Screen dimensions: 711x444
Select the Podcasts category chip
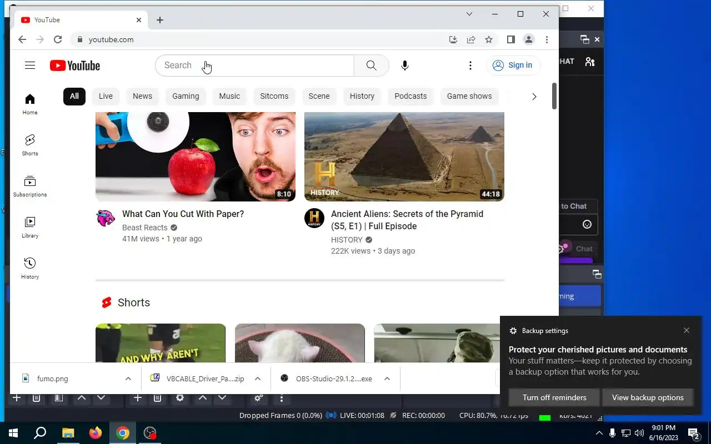coord(410,96)
